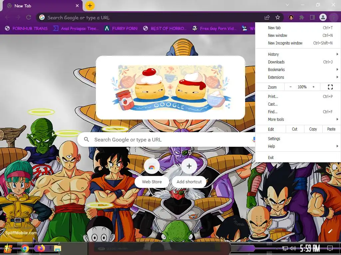The width and height of the screenshot is (341, 255).
Task: Click Copy in the Edit row
Action: click(x=313, y=129)
